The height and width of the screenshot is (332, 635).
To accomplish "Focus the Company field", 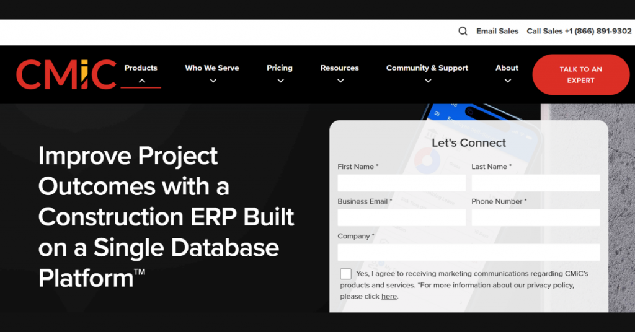I will (469, 252).
